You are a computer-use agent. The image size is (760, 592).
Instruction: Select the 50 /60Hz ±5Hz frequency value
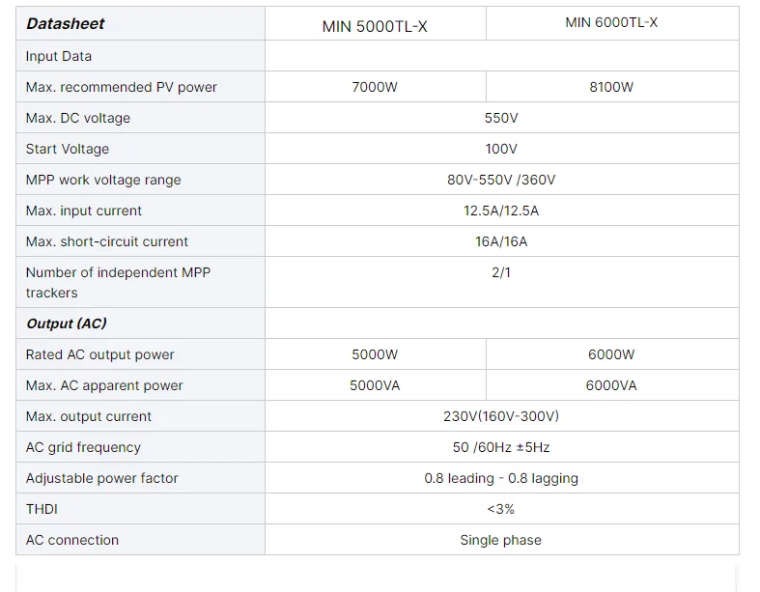501,447
